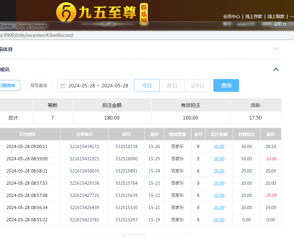The width and height of the screenshot is (294, 238).
Task: Open 线上取款 in the top navigation
Action: (x=276, y=16)
